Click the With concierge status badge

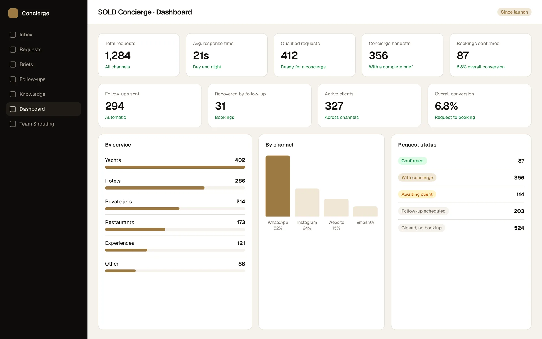tap(417, 177)
